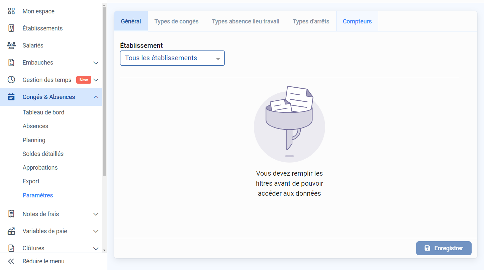
Task: Click the Salariés people icon
Action: pyautogui.click(x=11, y=45)
